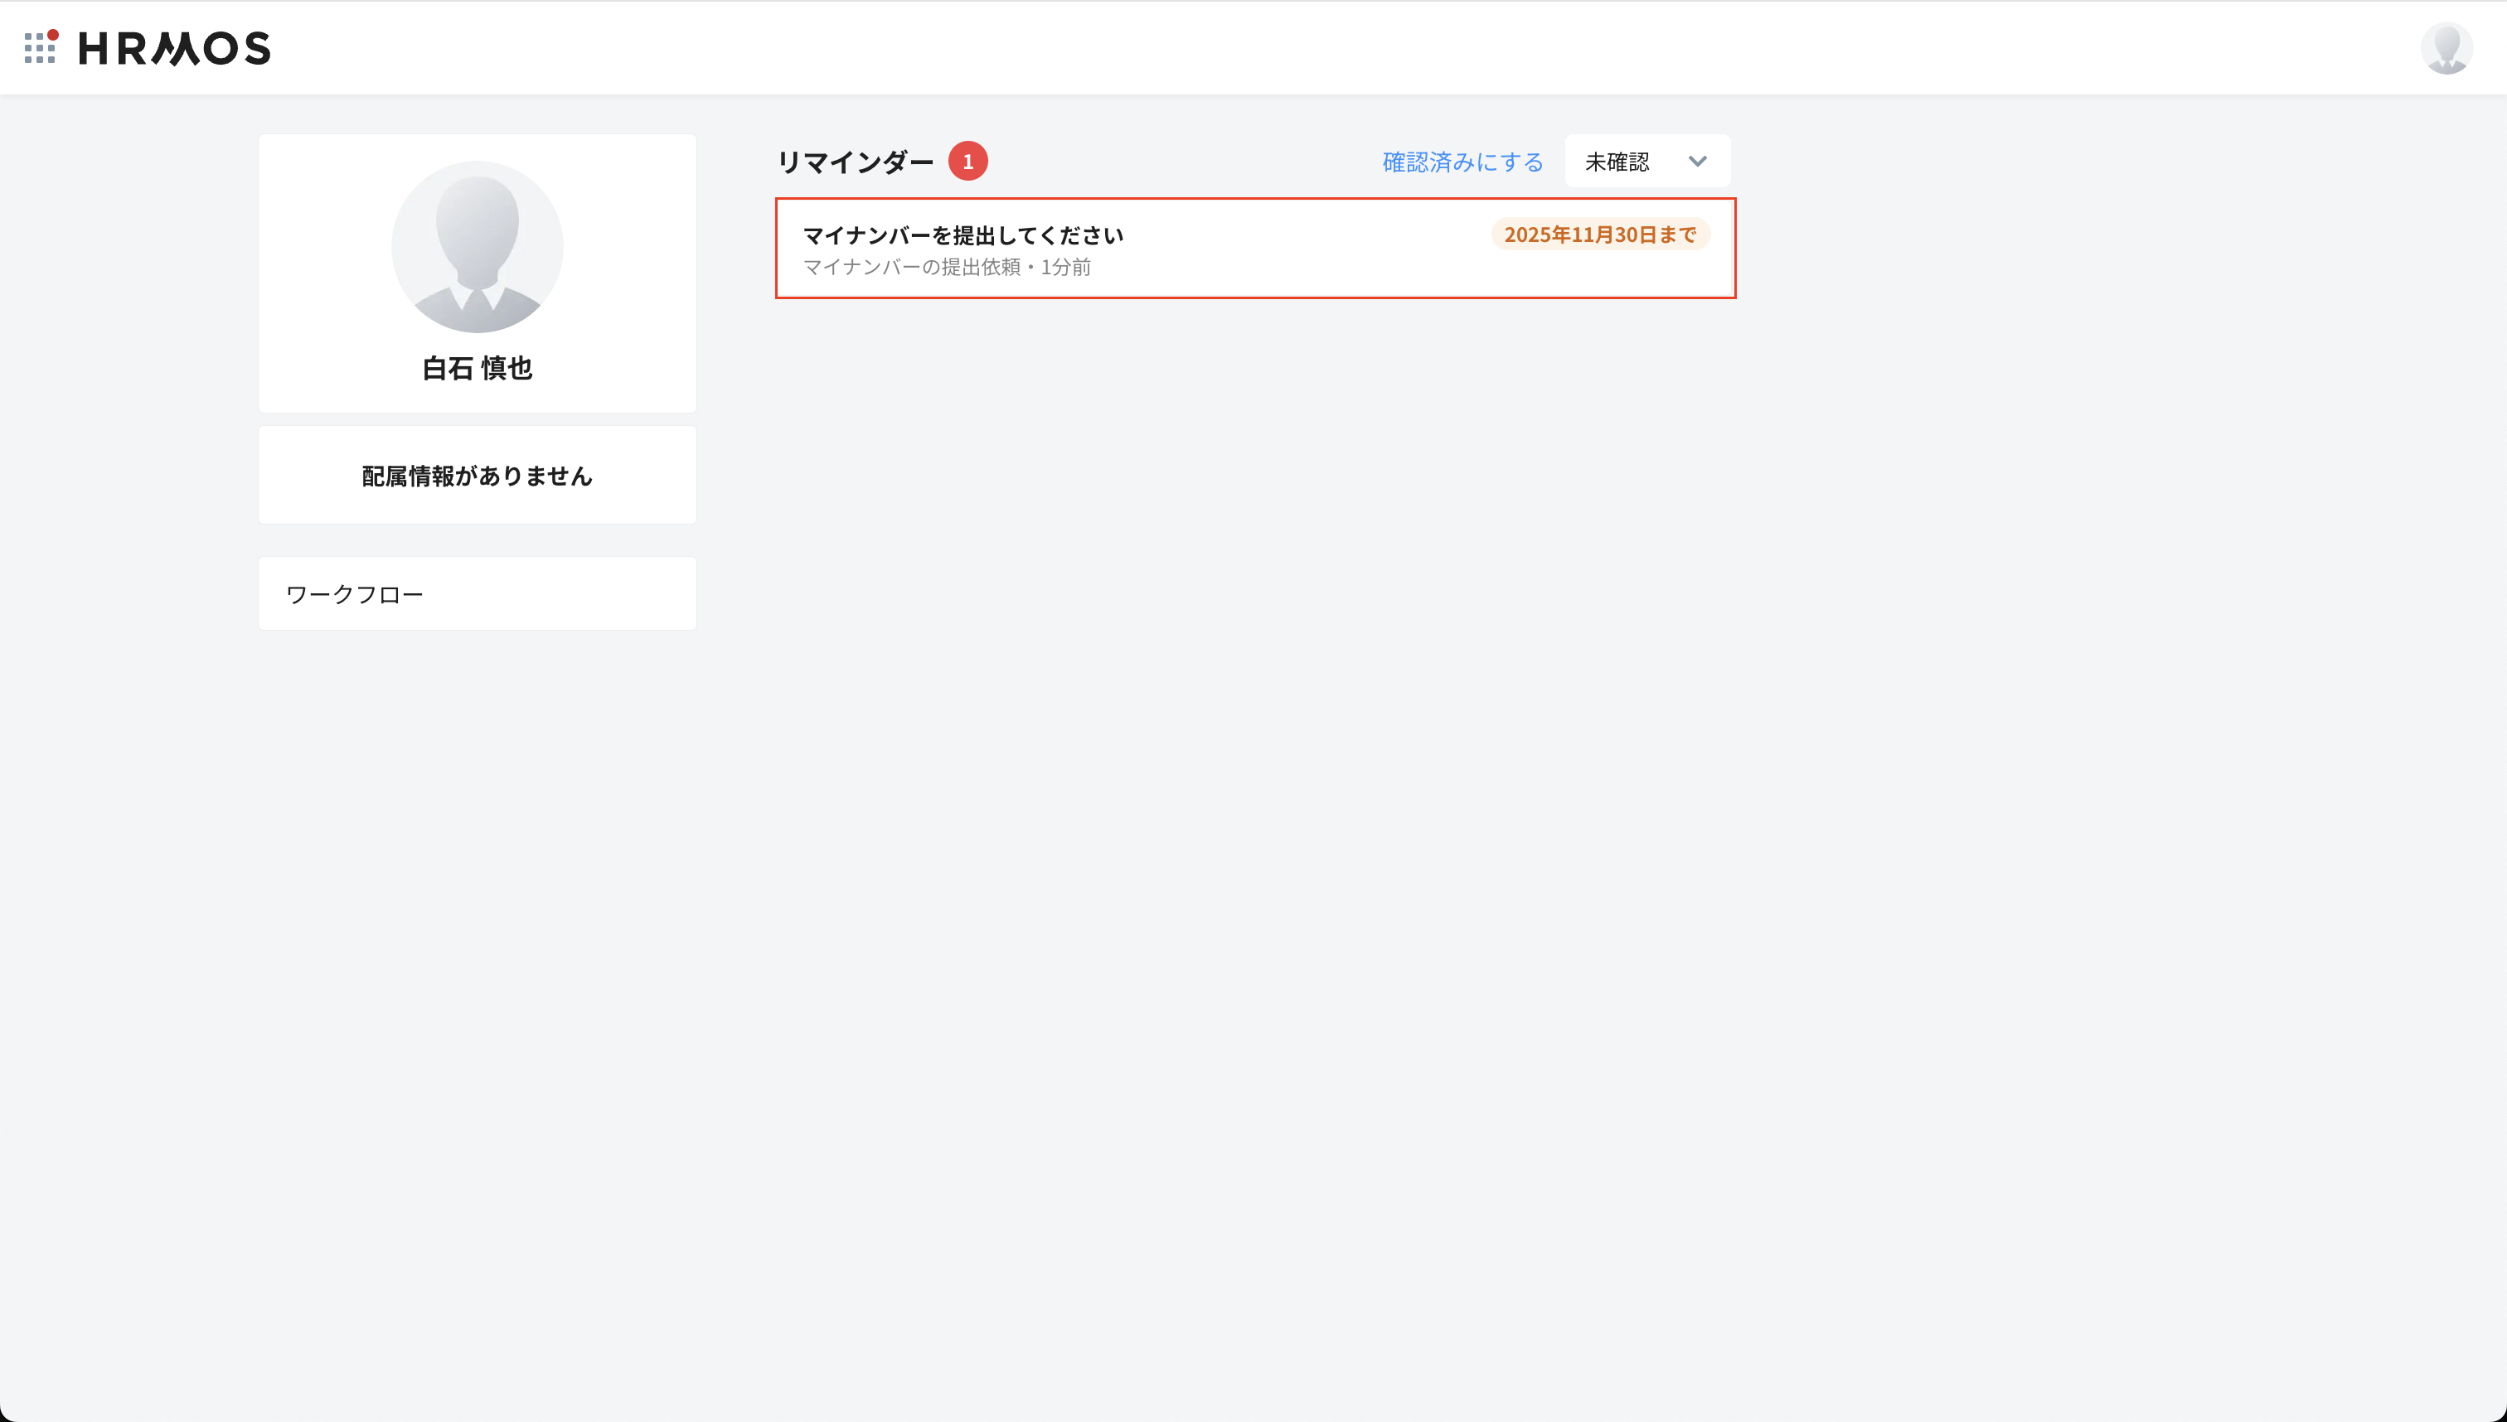The height and width of the screenshot is (1422, 2507).
Task: Click the HRMOS logo
Action: pyautogui.click(x=174, y=48)
